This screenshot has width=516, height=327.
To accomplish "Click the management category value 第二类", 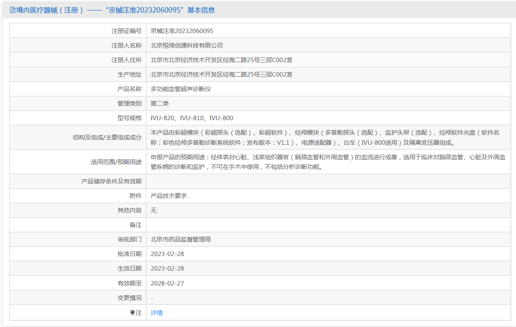I will click(160, 104).
